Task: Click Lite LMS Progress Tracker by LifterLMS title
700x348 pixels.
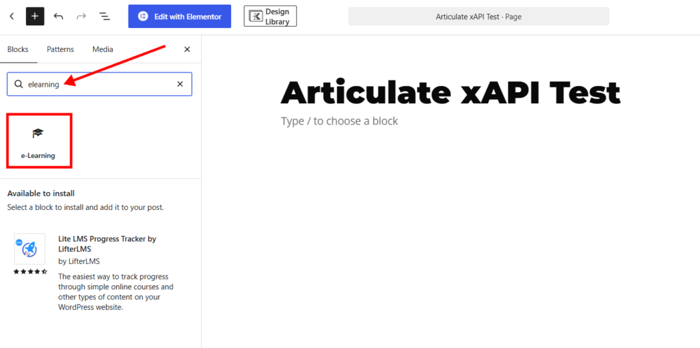Action: click(x=107, y=244)
